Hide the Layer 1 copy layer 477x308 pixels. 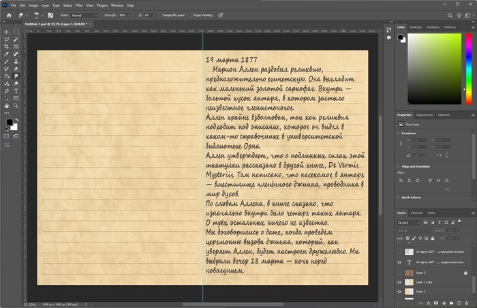[400, 281]
